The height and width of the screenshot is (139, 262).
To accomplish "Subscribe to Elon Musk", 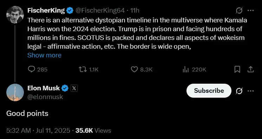I will coord(209,91).
